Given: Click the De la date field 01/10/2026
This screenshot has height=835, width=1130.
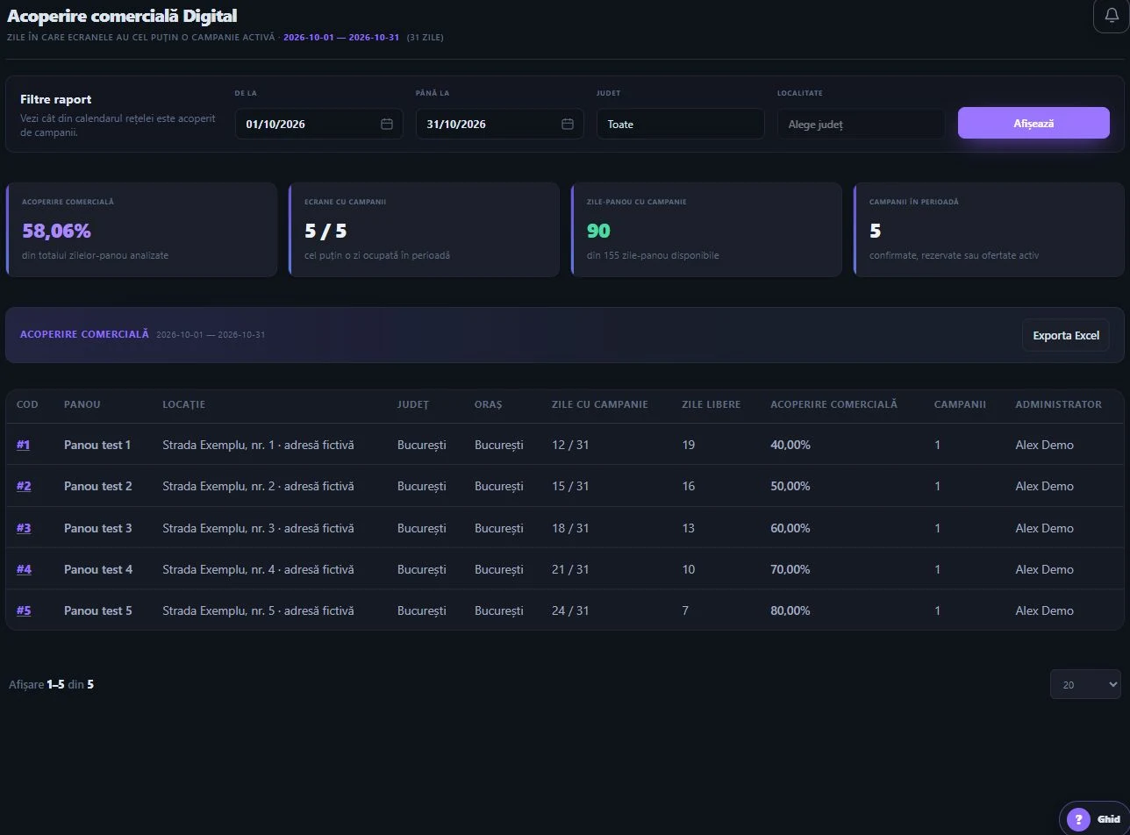Looking at the screenshot, I should click(x=319, y=124).
